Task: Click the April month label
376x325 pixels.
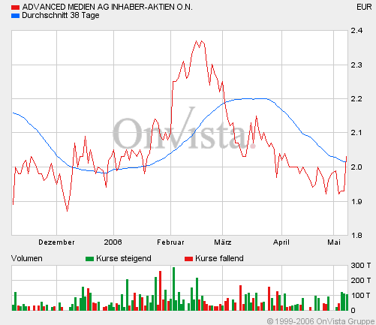Action: 281,242
